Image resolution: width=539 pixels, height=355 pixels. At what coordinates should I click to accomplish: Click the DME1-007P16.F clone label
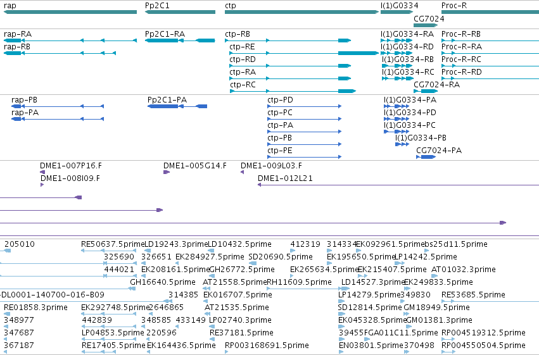(x=71, y=166)
